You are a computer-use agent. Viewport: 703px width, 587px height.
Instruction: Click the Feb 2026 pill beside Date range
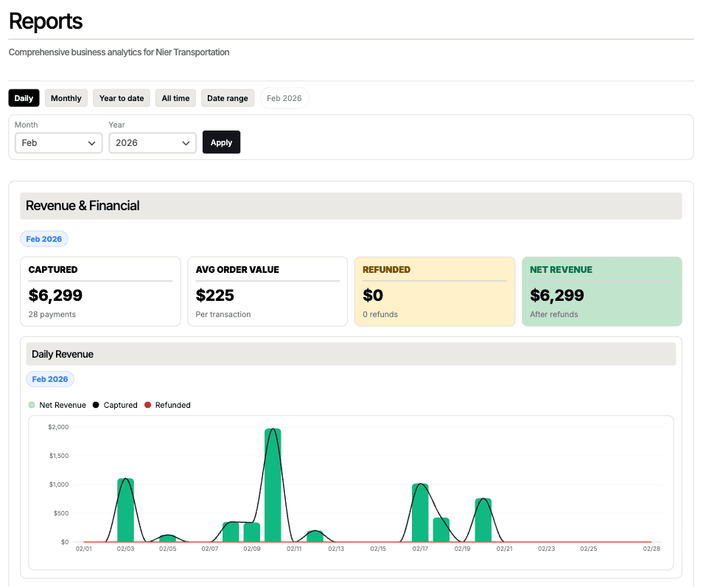(284, 97)
